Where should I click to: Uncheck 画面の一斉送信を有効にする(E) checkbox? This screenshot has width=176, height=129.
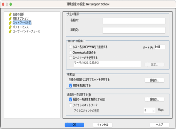coord(70,100)
